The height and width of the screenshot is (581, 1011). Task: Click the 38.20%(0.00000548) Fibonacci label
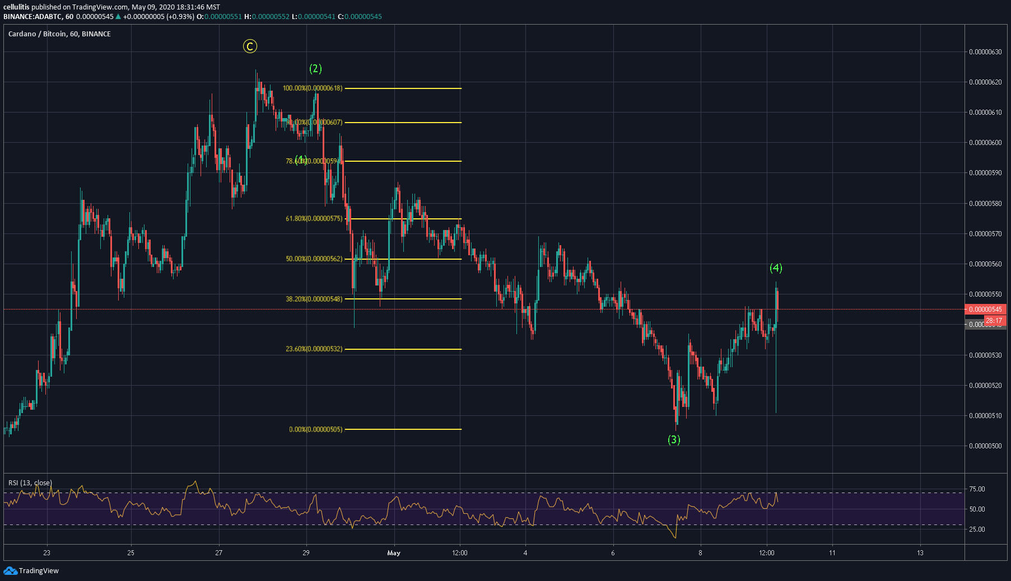point(314,299)
